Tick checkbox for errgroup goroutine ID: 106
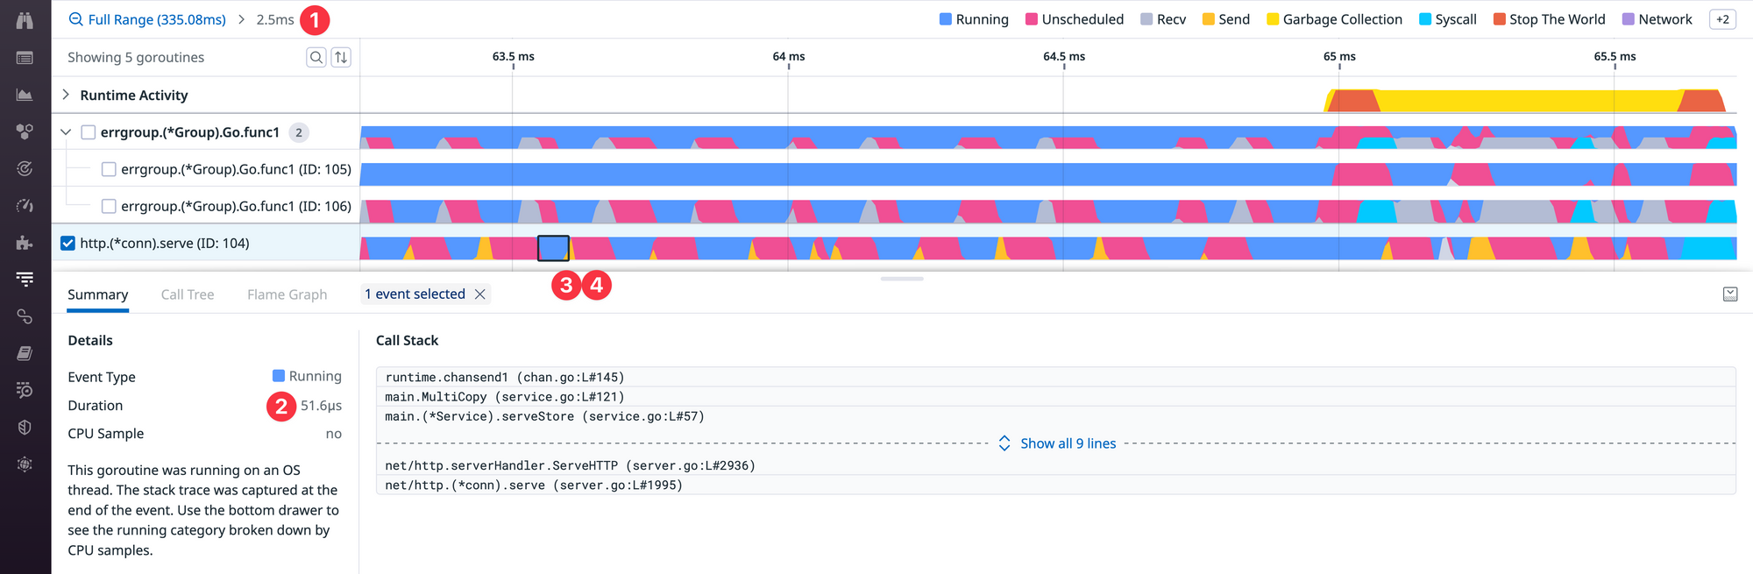The width and height of the screenshot is (1753, 574). 109,206
